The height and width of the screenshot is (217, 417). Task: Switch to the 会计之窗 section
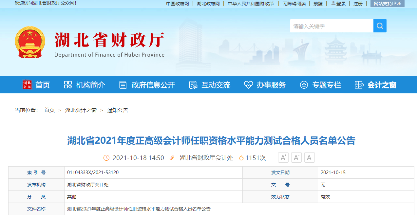click(382, 84)
